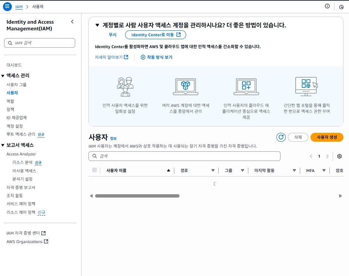Open table preferences via the gear icon

point(339,156)
